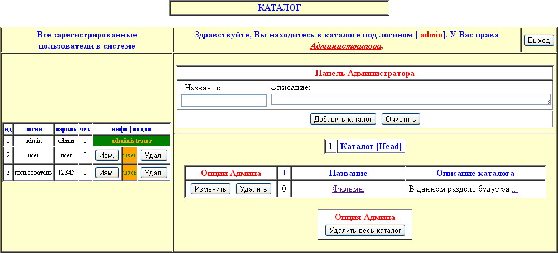This screenshot has width=558, height=253.
Task: Click Изм. for the login user row
Action: (107, 155)
